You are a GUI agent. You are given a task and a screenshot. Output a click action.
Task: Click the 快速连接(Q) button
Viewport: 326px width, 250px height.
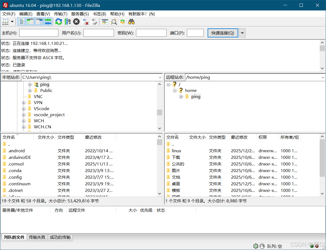point(223,33)
